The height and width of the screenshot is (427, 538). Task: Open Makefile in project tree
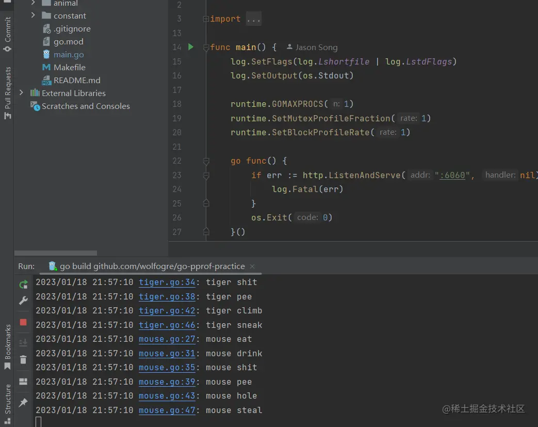point(69,67)
